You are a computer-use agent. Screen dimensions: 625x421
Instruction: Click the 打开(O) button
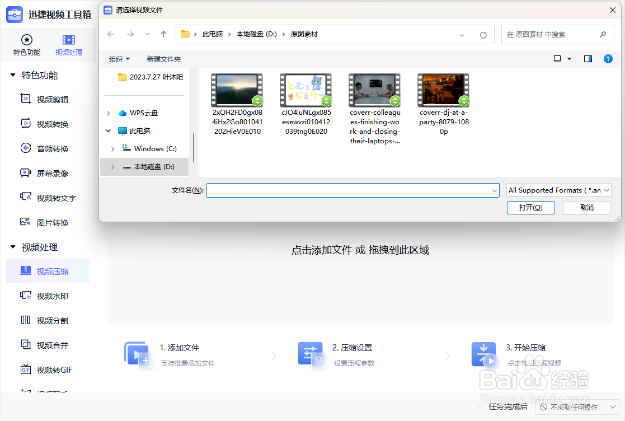tap(530, 207)
